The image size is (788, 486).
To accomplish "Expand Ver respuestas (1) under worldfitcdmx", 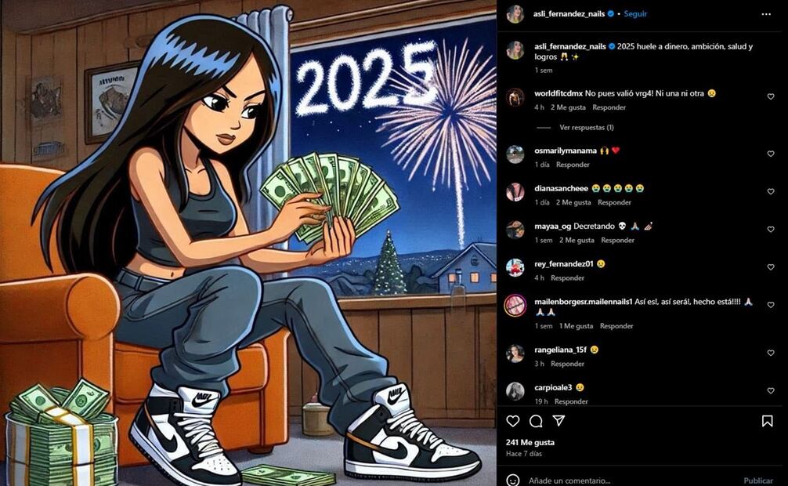I will [x=587, y=128].
